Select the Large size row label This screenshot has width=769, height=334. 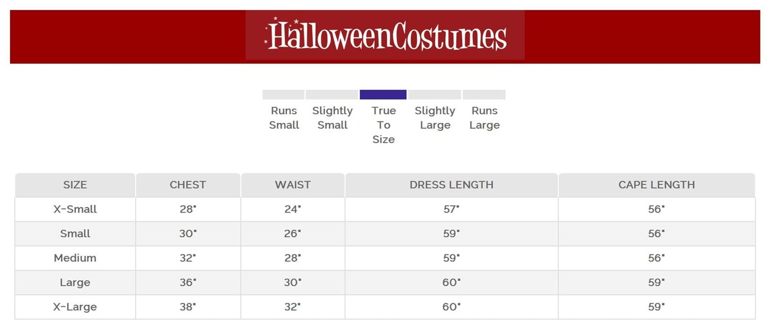coord(75,283)
